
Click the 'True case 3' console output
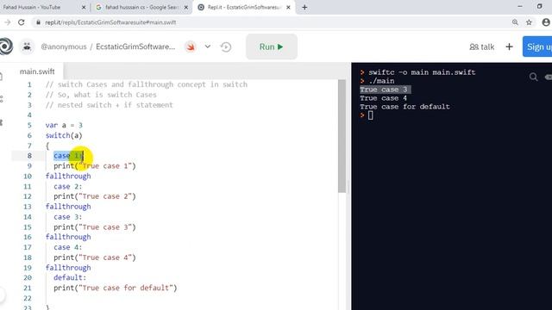click(x=383, y=90)
